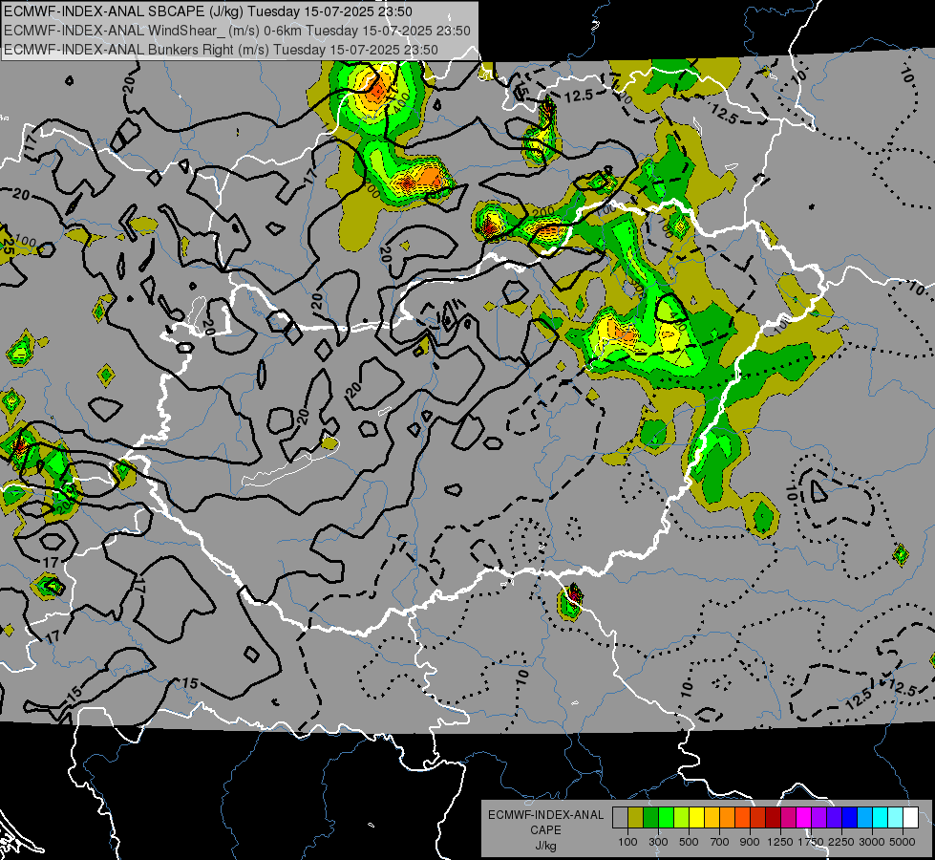
Task: Select the purple violet legend swatch
Action: pos(819,817)
